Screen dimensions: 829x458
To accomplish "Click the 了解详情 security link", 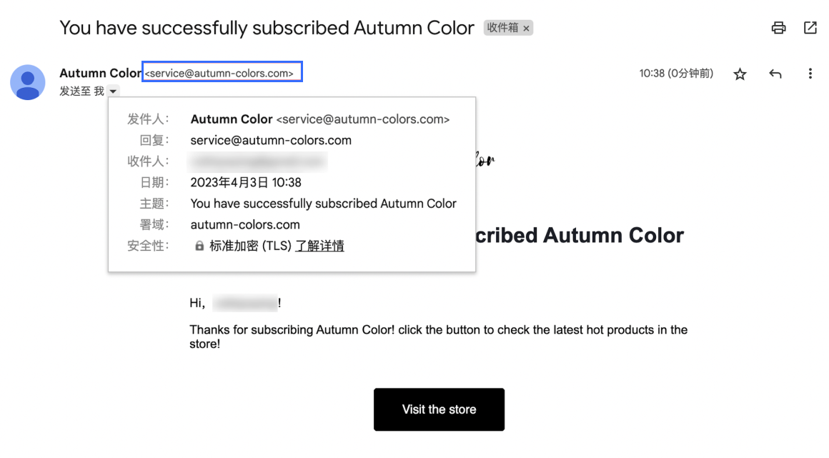I will click(x=320, y=246).
